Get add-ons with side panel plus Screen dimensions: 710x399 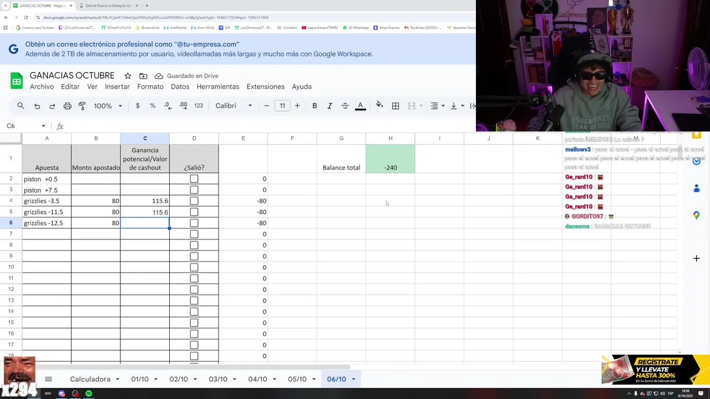click(697, 258)
